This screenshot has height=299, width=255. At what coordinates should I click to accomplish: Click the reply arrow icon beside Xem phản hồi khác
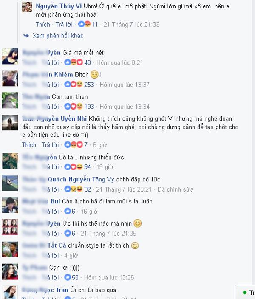26,36
